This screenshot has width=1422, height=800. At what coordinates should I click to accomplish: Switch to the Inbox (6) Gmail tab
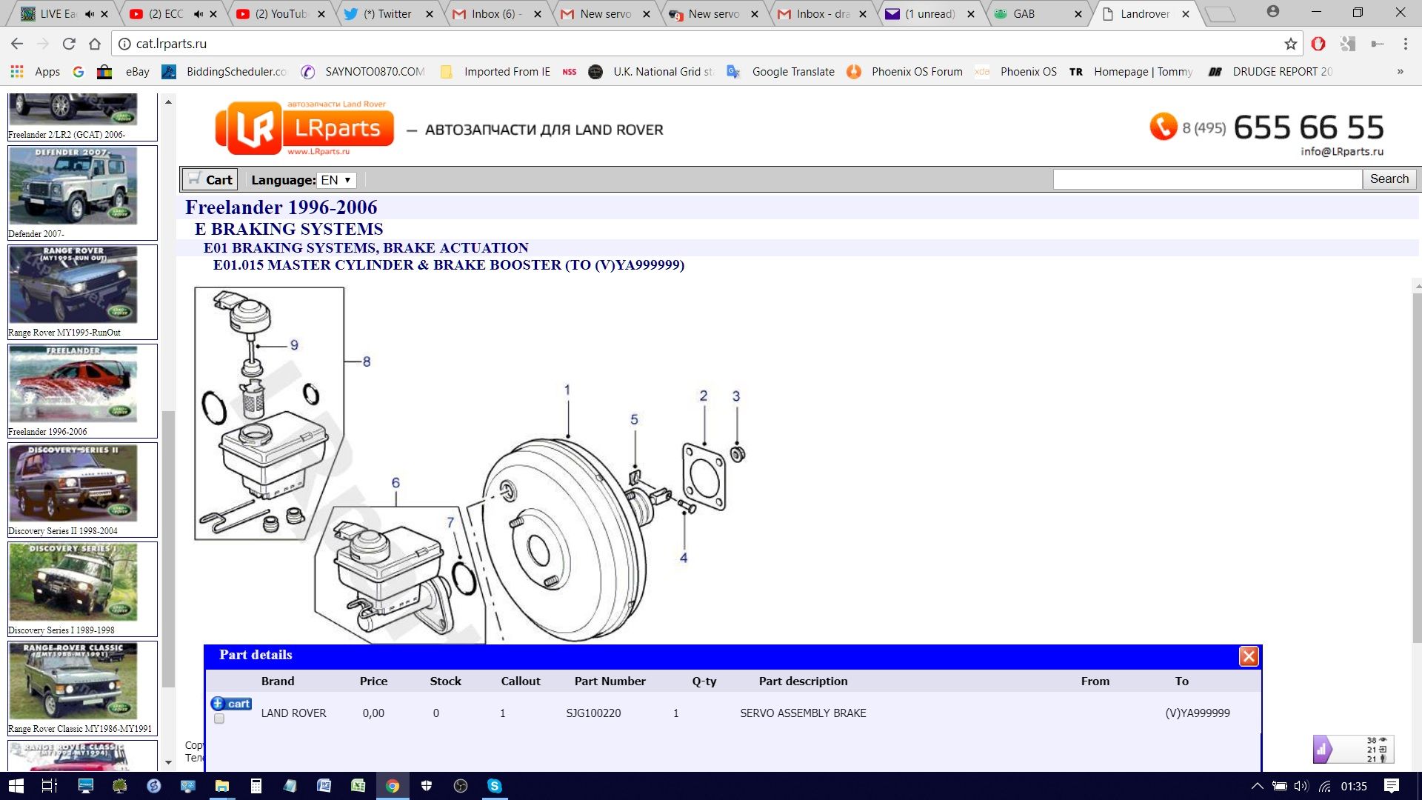coord(496,14)
